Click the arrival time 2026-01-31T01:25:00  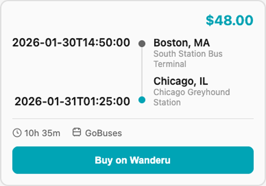click(x=72, y=101)
